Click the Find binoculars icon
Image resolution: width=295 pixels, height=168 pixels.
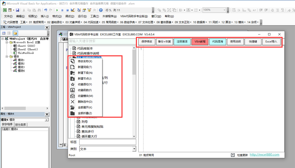(x=39, y=10)
